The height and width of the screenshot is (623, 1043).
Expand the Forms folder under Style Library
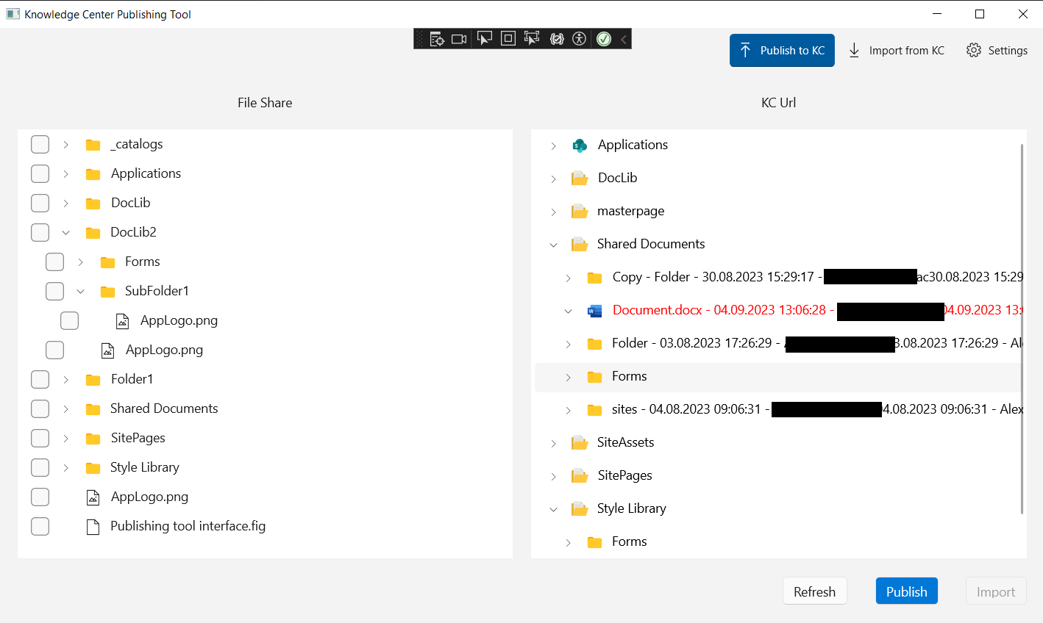(x=568, y=541)
